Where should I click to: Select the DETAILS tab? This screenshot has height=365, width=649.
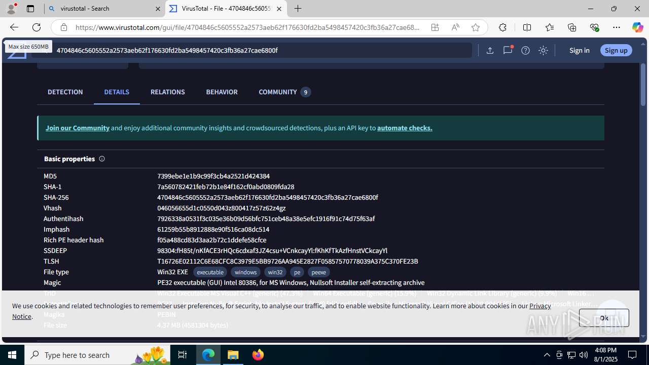pos(117,92)
